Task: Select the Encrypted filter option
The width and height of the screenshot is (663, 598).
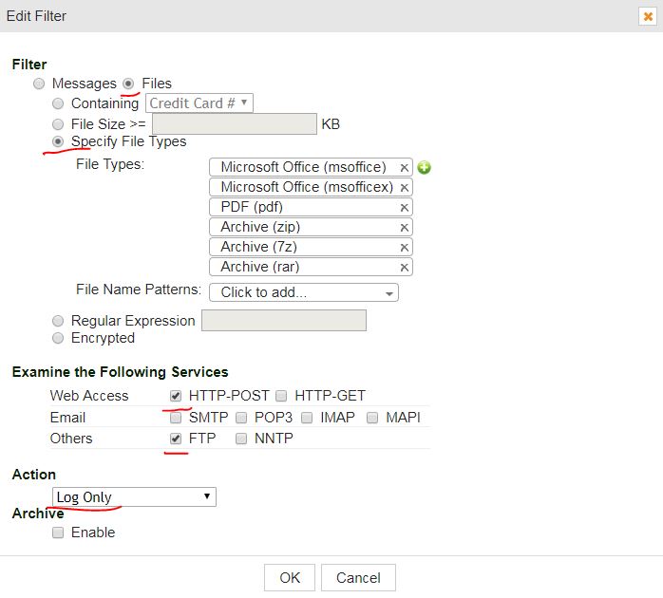Action: point(59,338)
